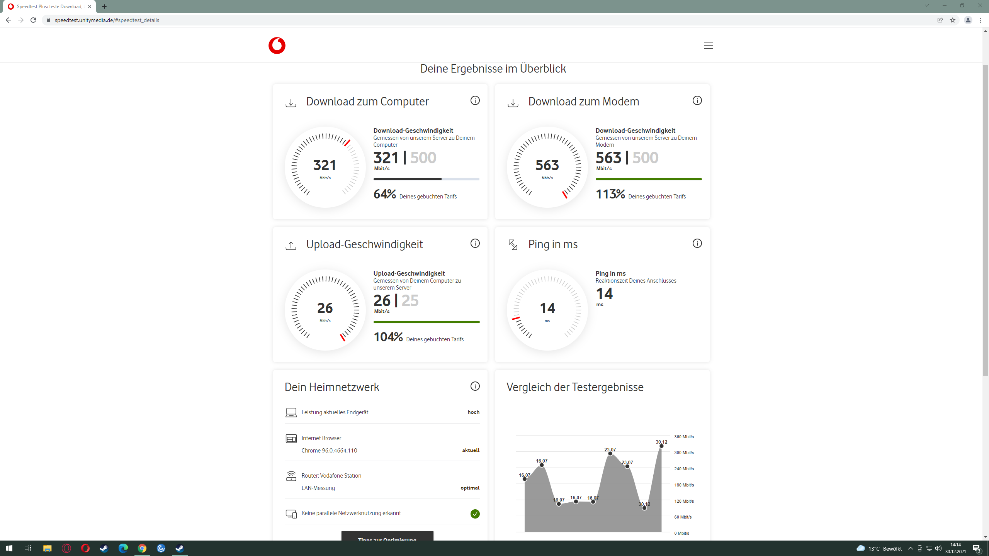
Task: Expand the tab search dropdown arrow
Action: 926,6
